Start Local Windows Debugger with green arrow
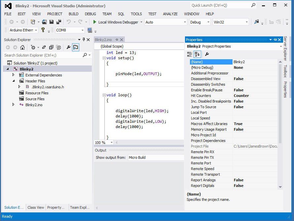The width and height of the screenshot is (294, 221). pos(95,22)
